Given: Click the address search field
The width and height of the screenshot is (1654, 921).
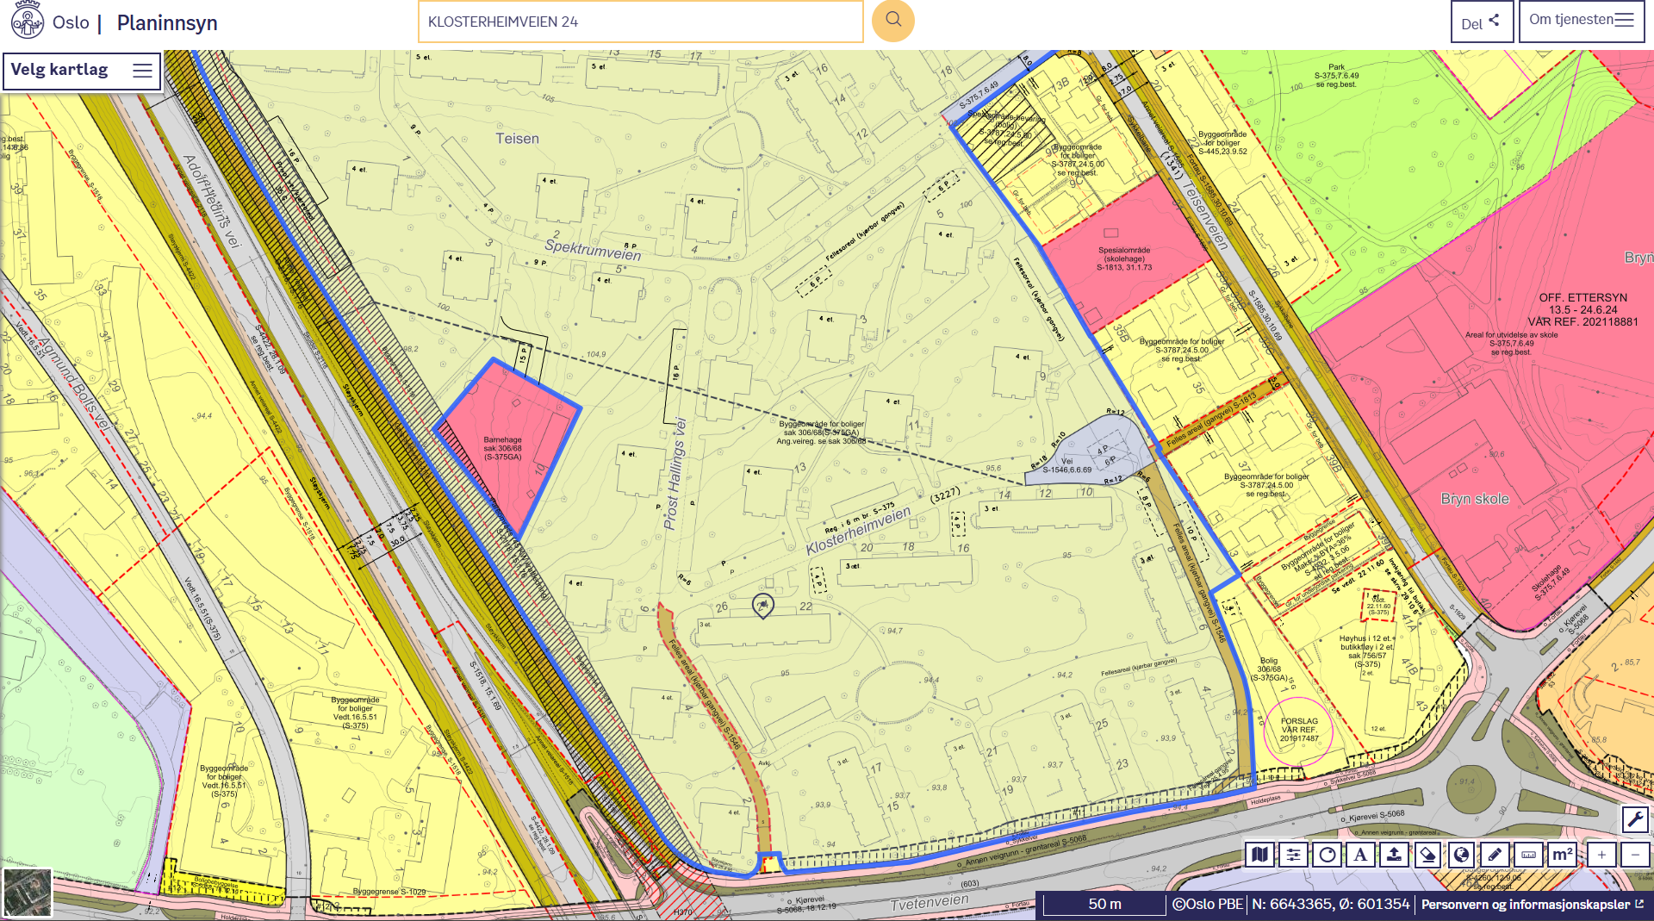Looking at the screenshot, I should tap(640, 22).
